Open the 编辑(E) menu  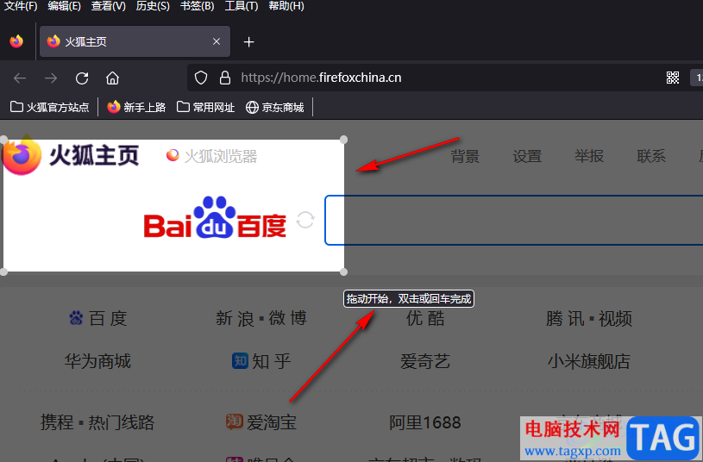tap(64, 6)
